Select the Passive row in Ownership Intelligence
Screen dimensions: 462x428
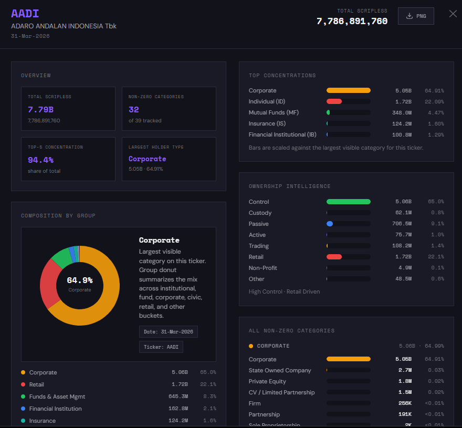(x=346, y=224)
